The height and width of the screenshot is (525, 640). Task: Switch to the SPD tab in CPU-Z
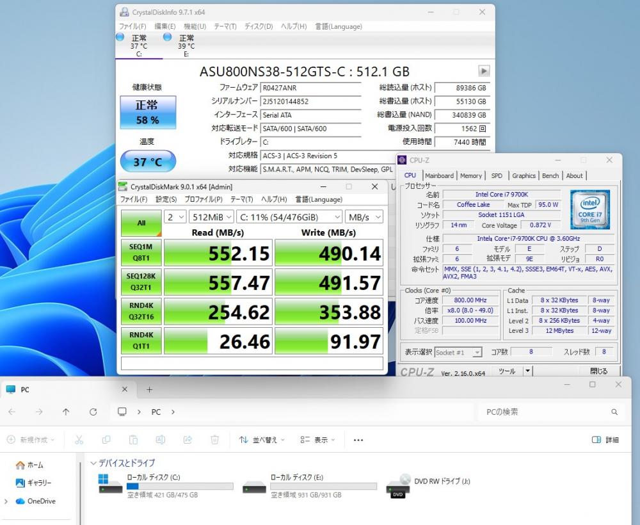[497, 175]
